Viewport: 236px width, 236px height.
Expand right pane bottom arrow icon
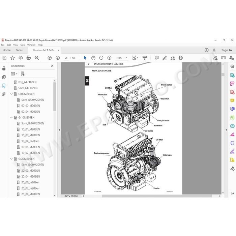(233, 193)
